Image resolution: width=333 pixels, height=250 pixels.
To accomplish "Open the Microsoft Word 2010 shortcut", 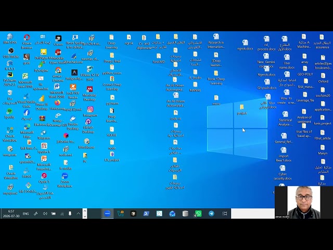I will click(x=57, y=91).
